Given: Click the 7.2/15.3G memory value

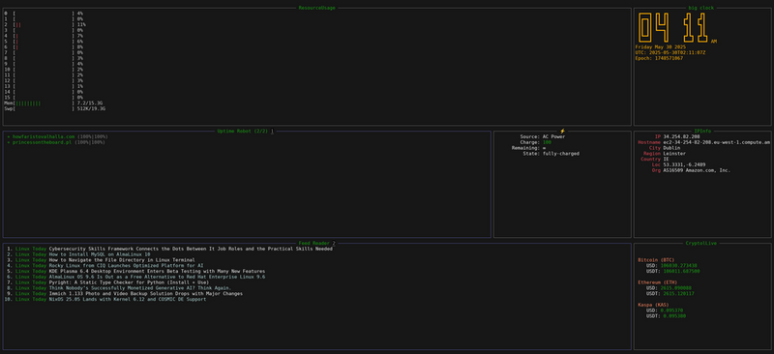Looking at the screenshot, I should point(90,103).
